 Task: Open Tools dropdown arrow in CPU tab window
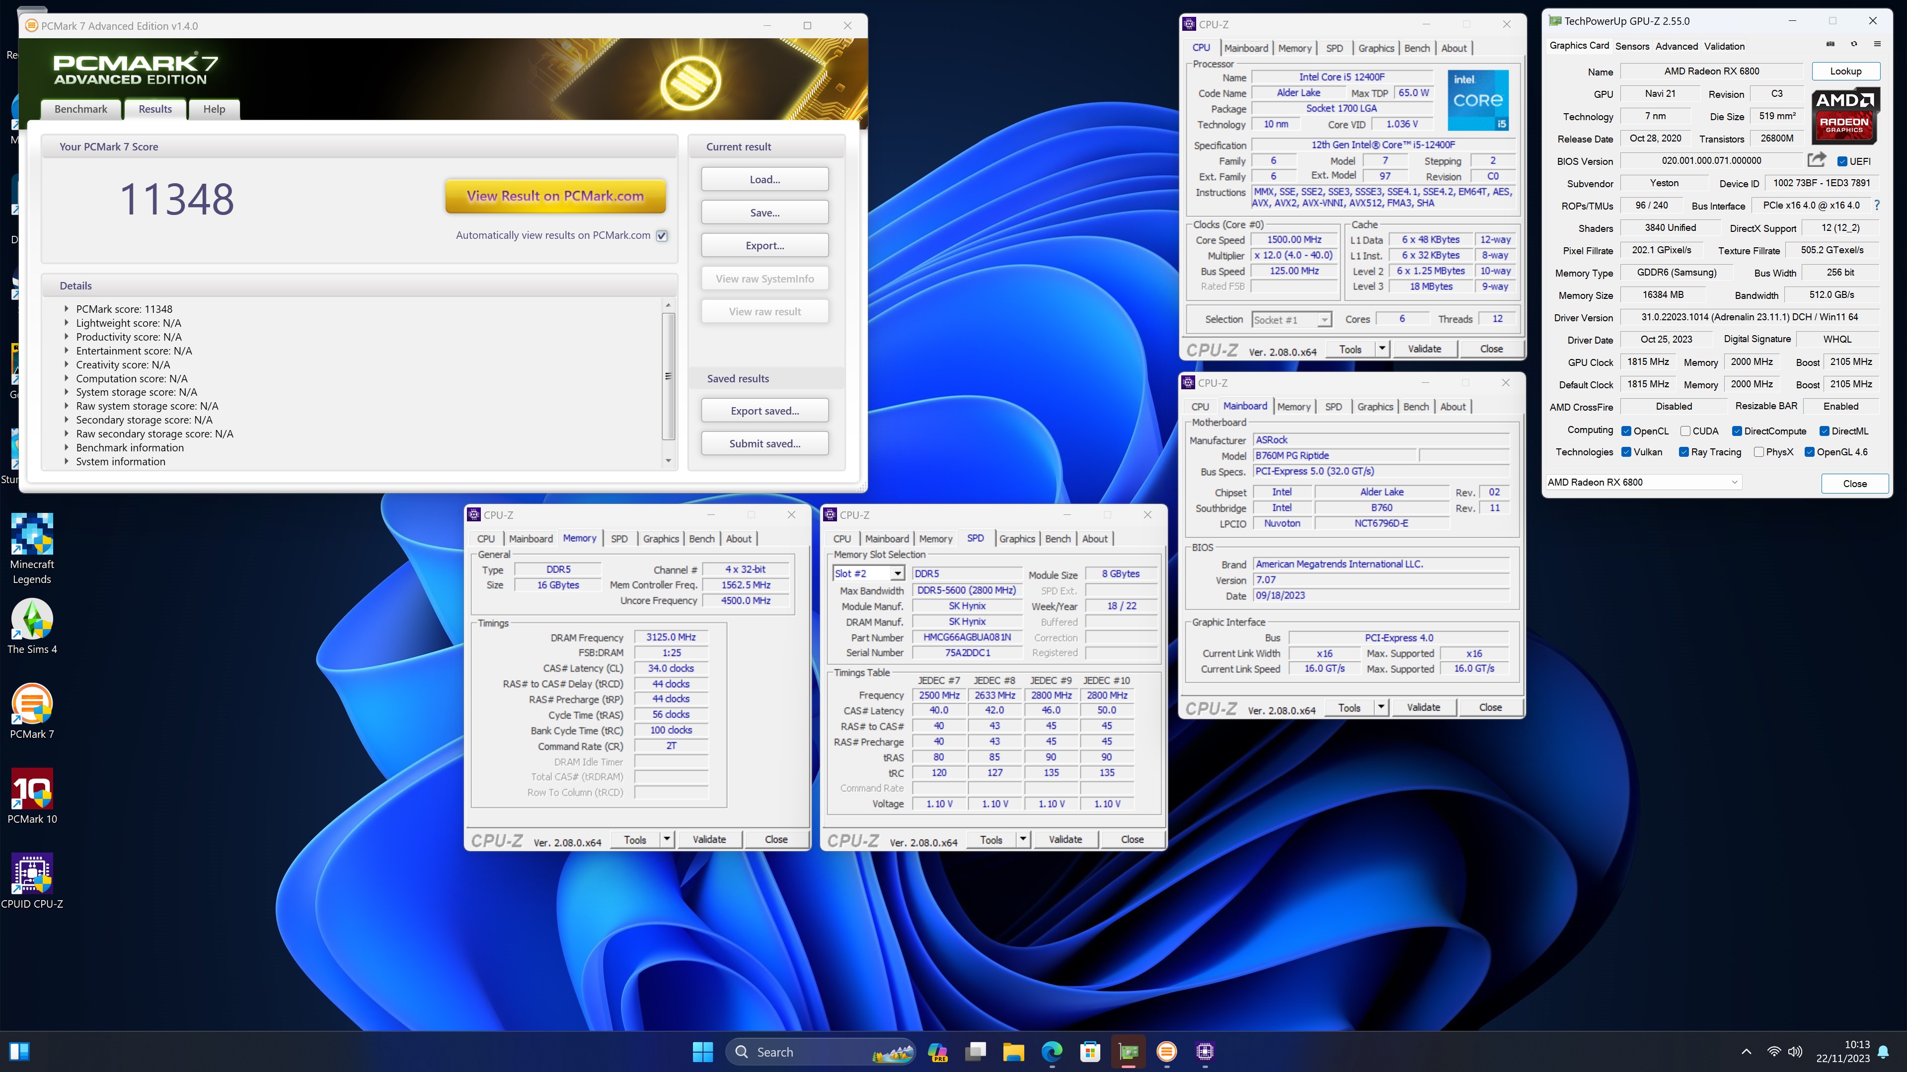tap(1381, 349)
